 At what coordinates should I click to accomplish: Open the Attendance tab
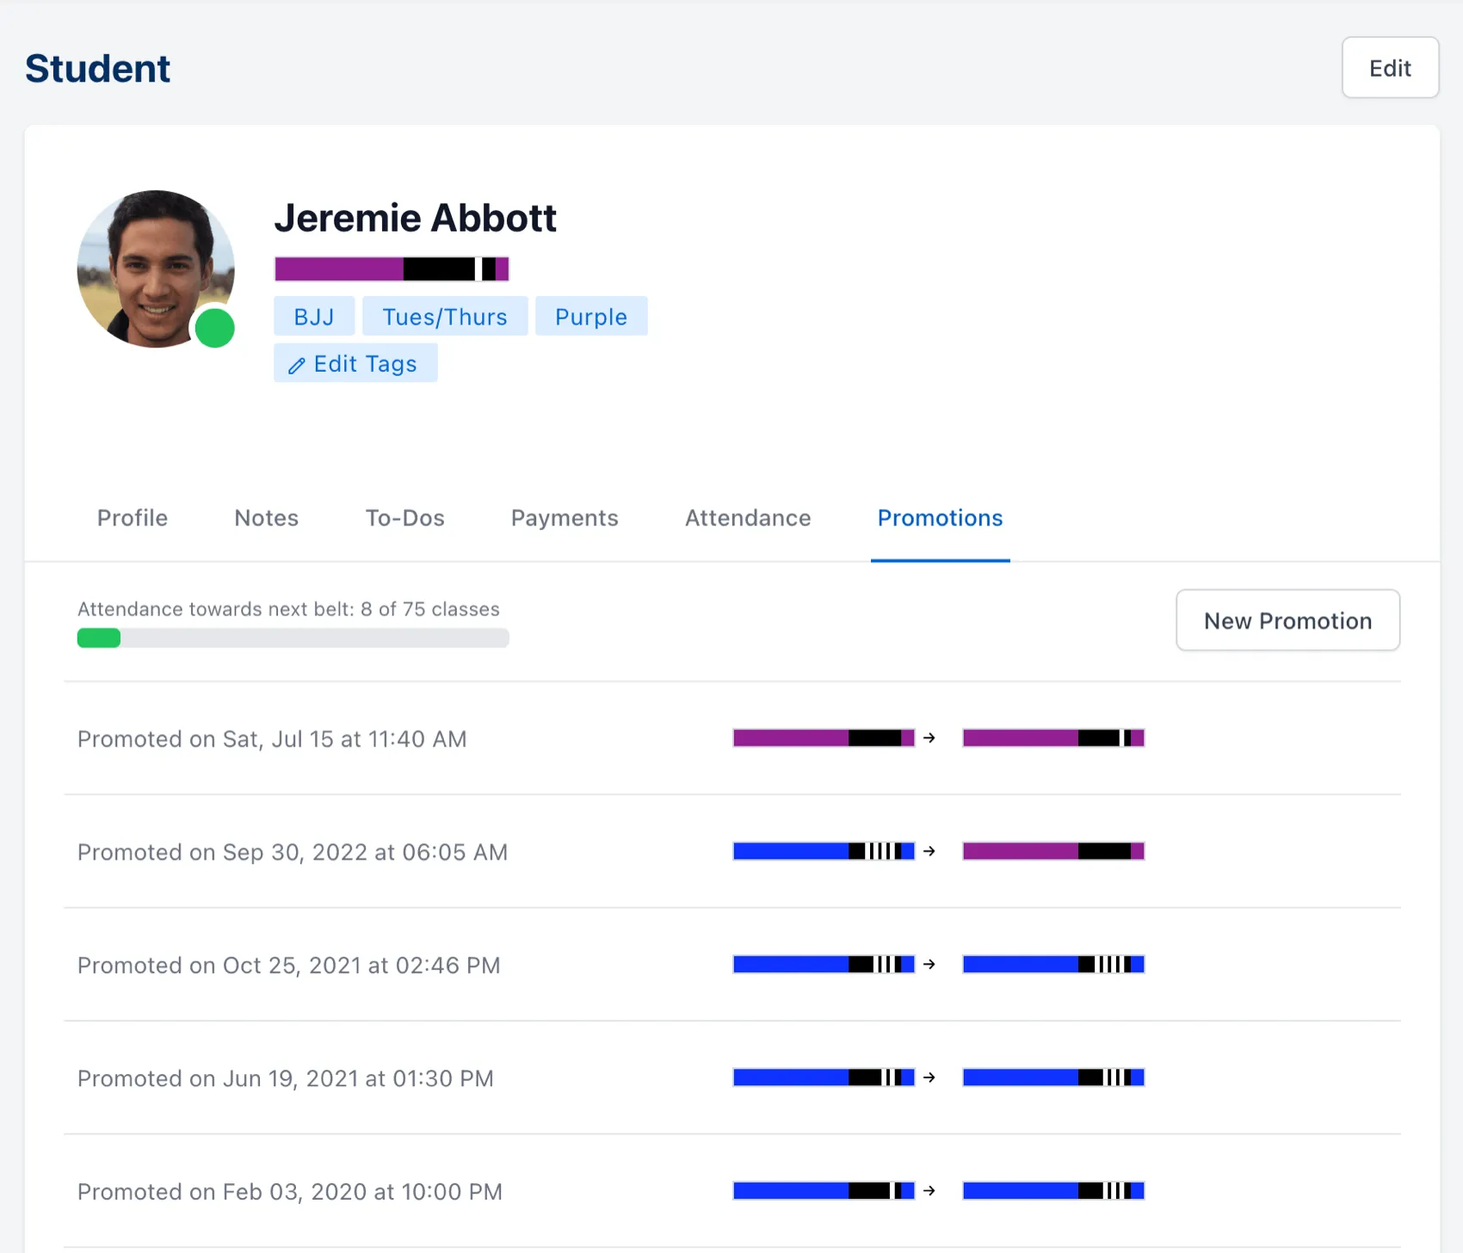747,518
